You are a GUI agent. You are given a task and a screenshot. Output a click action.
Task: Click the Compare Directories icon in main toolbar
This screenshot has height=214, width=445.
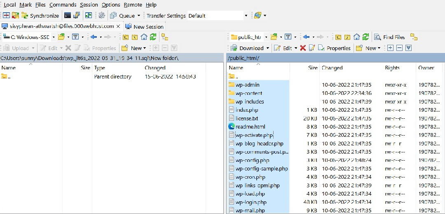coord(7,16)
